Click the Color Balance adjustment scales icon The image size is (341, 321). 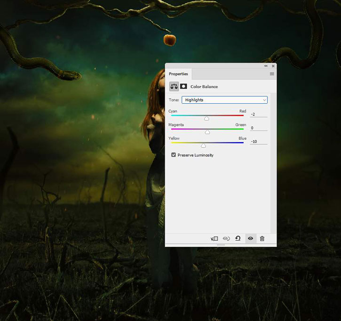pyautogui.click(x=174, y=86)
